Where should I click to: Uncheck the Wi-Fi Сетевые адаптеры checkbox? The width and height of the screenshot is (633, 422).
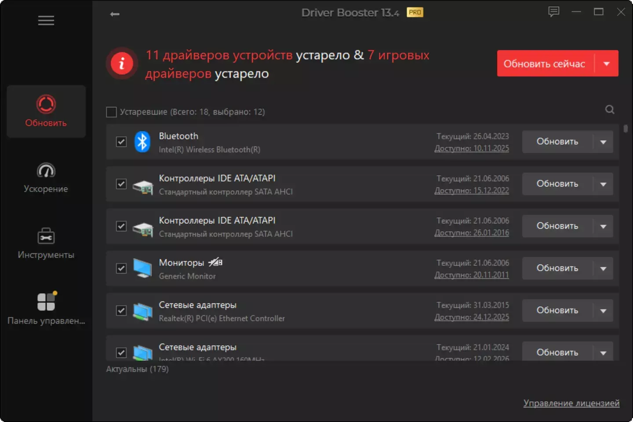point(121,353)
